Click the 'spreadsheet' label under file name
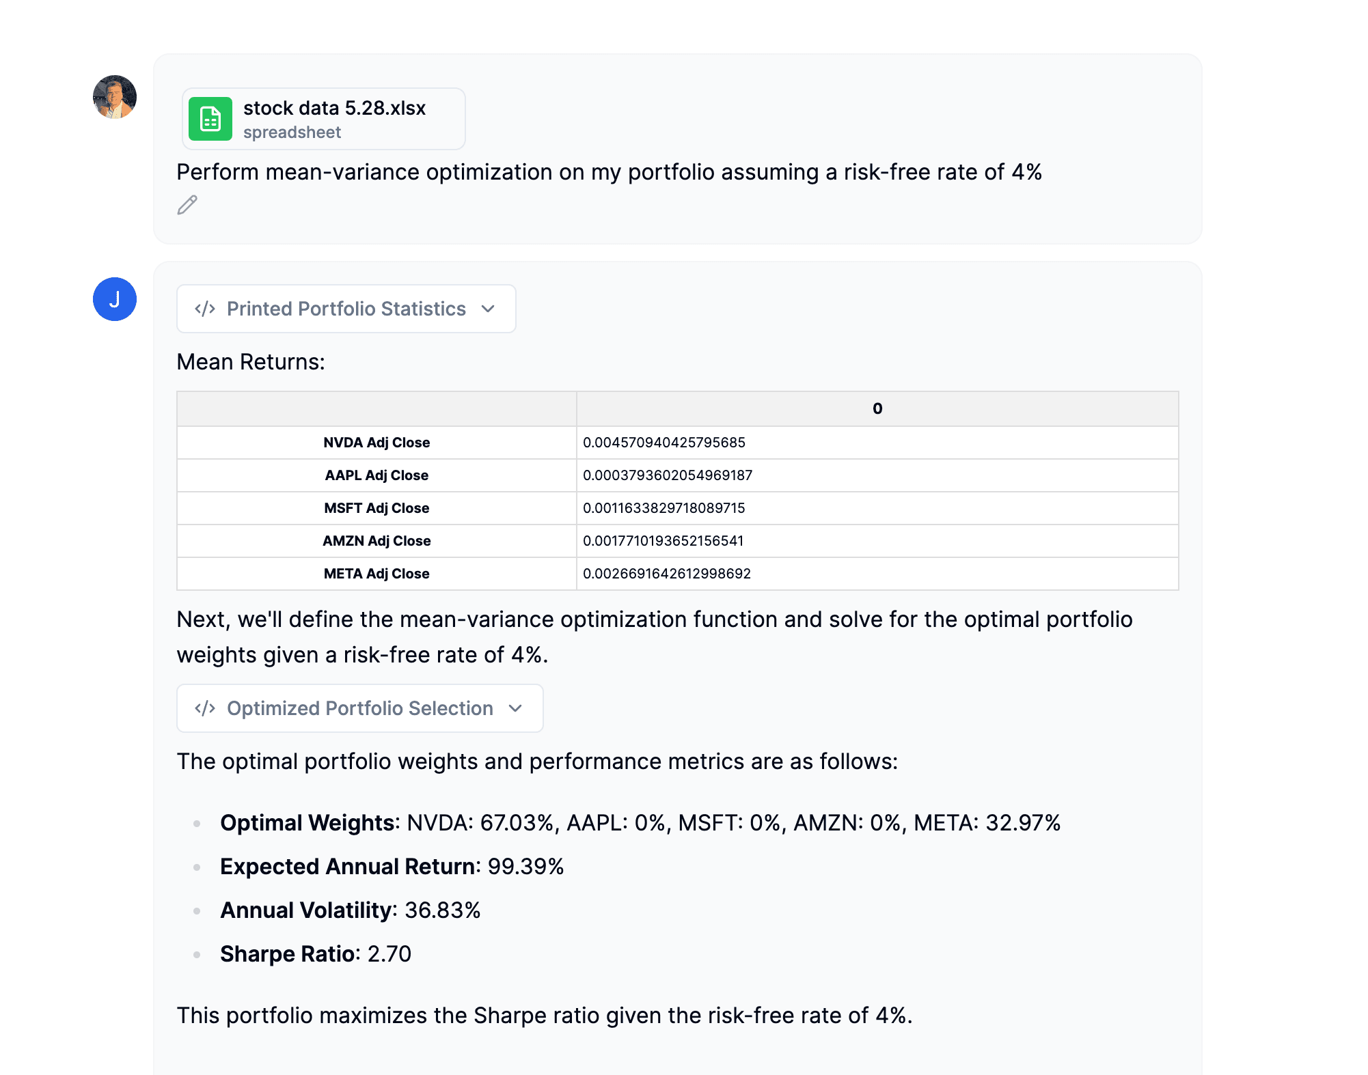 coord(292,132)
